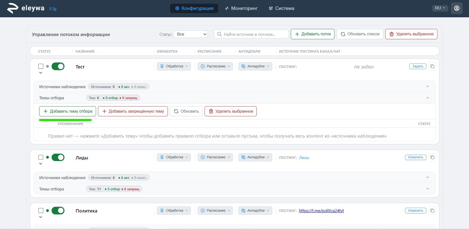Click Обновить in Темы отбора
Viewport: 469px width, 229px height.
186,111
